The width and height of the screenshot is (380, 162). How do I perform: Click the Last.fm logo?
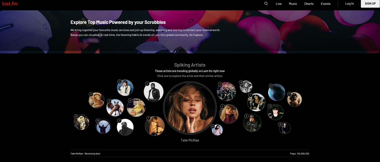coord(10,4)
